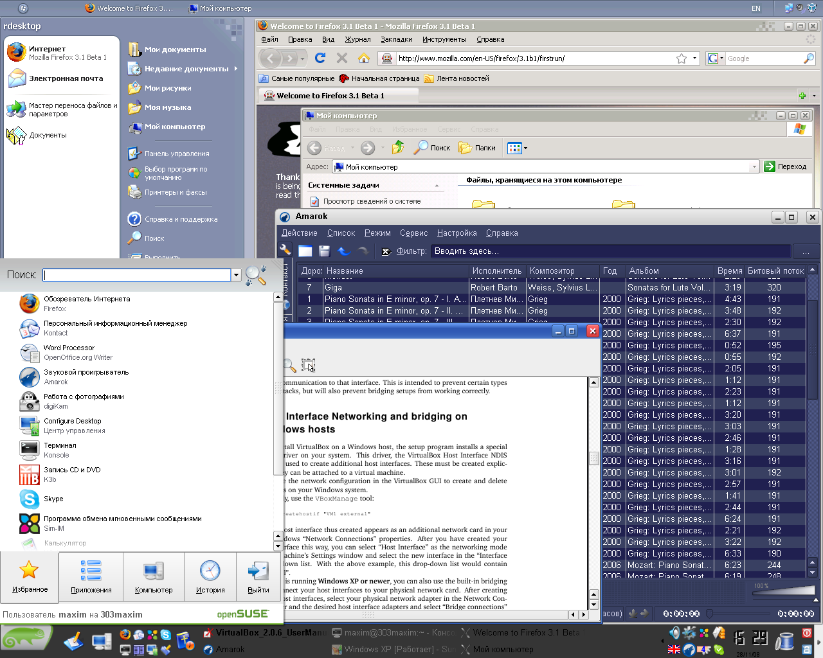
Task: Open Firefox Инструменты menu
Action: pyautogui.click(x=444, y=39)
